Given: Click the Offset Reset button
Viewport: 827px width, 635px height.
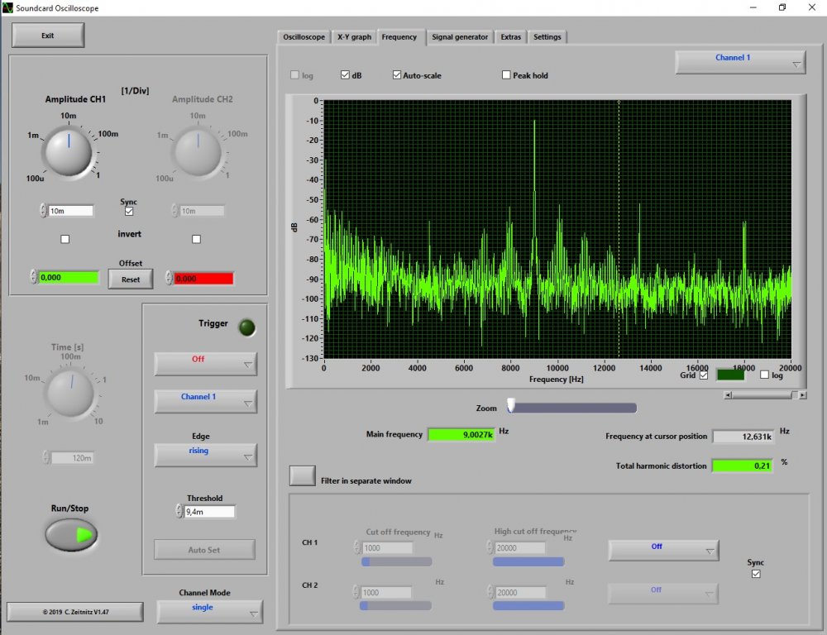Looking at the screenshot, I should pyautogui.click(x=131, y=279).
